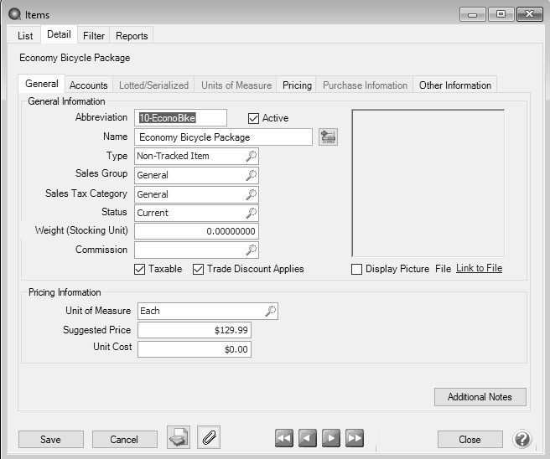Click the paperclip attachment icon
This screenshot has height=459, width=550.
209,438
